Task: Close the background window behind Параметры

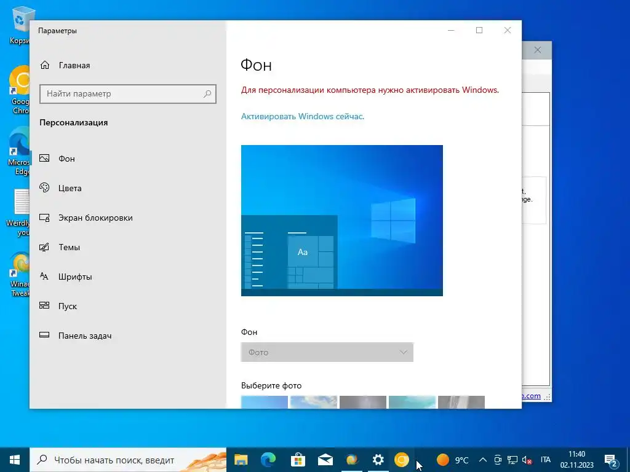Action: tap(538, 50)
